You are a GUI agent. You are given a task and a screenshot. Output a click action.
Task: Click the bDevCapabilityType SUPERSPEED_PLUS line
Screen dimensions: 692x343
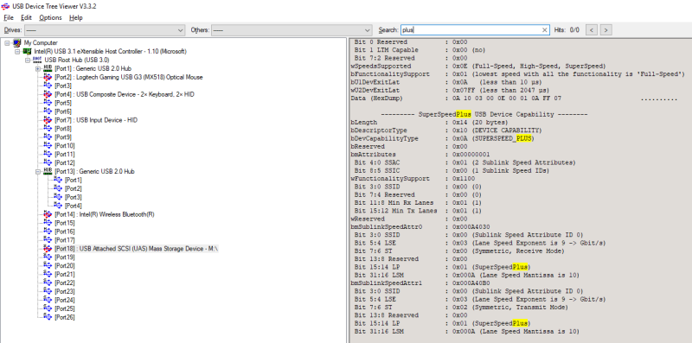[x=443, y=138]
